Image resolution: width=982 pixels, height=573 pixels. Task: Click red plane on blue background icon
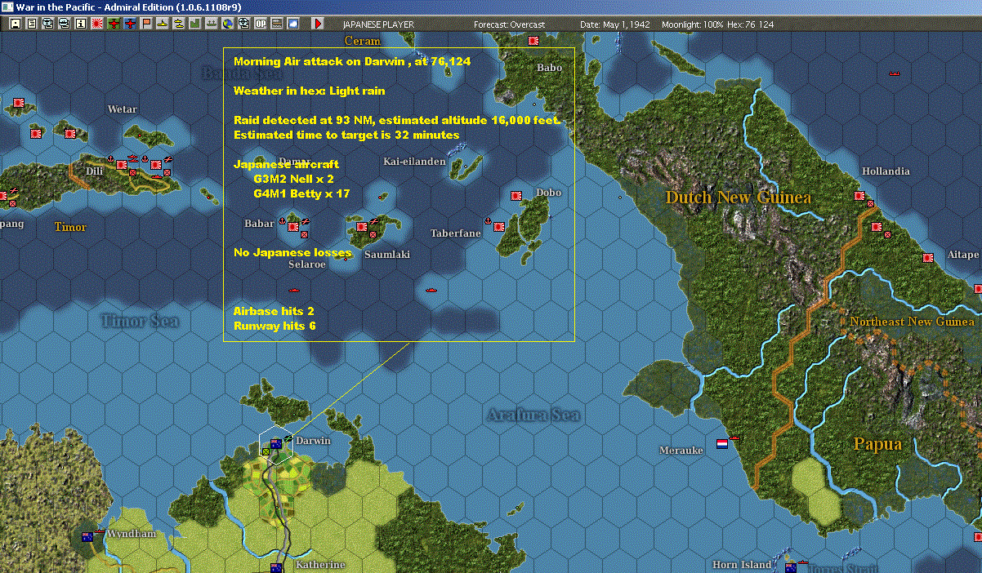click(x=131, y=24)
